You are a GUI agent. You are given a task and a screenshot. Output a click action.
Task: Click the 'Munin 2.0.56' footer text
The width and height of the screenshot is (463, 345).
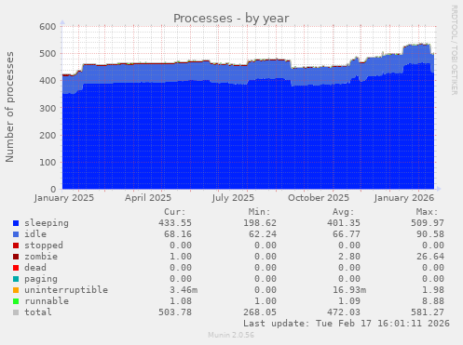tap(231, 335)
